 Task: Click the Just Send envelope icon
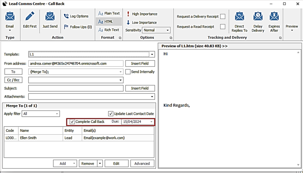pos(50,17)
